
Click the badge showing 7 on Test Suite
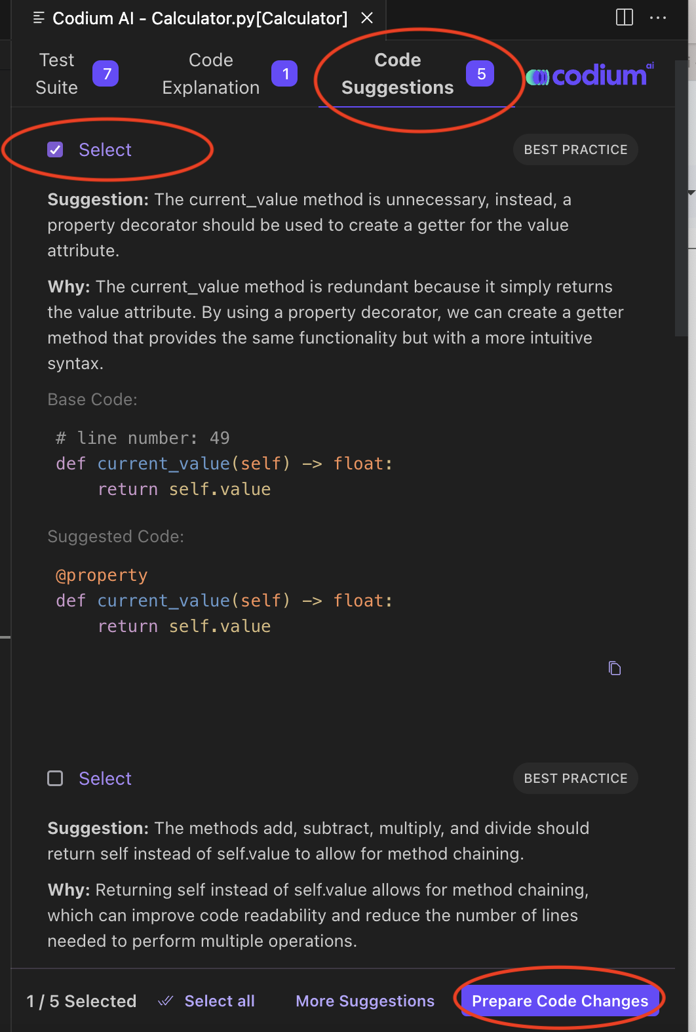pos(106,73)
